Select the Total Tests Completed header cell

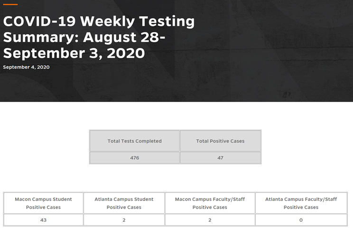pyautogui.click(x=135, y=141)
